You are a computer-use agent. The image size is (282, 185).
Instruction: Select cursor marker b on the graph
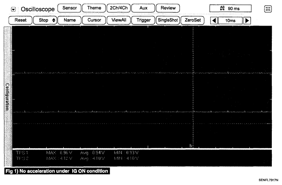tap(191, 145)
